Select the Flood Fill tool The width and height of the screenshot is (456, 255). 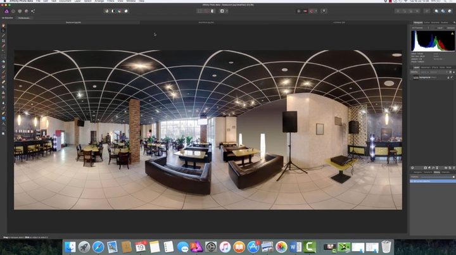4,61
